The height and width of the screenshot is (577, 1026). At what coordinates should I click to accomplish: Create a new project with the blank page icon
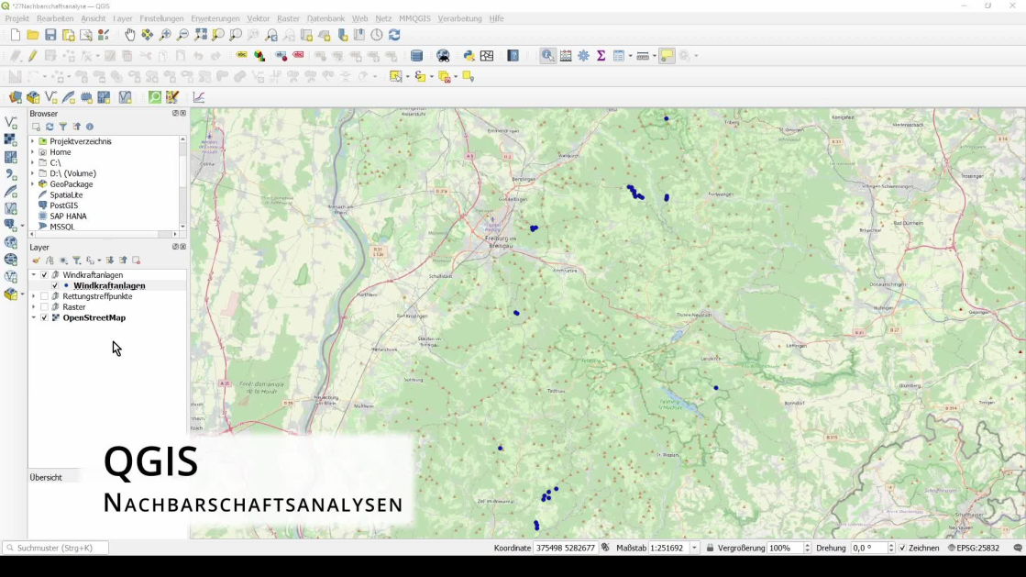pyautogui.click(x=15, y=35)
